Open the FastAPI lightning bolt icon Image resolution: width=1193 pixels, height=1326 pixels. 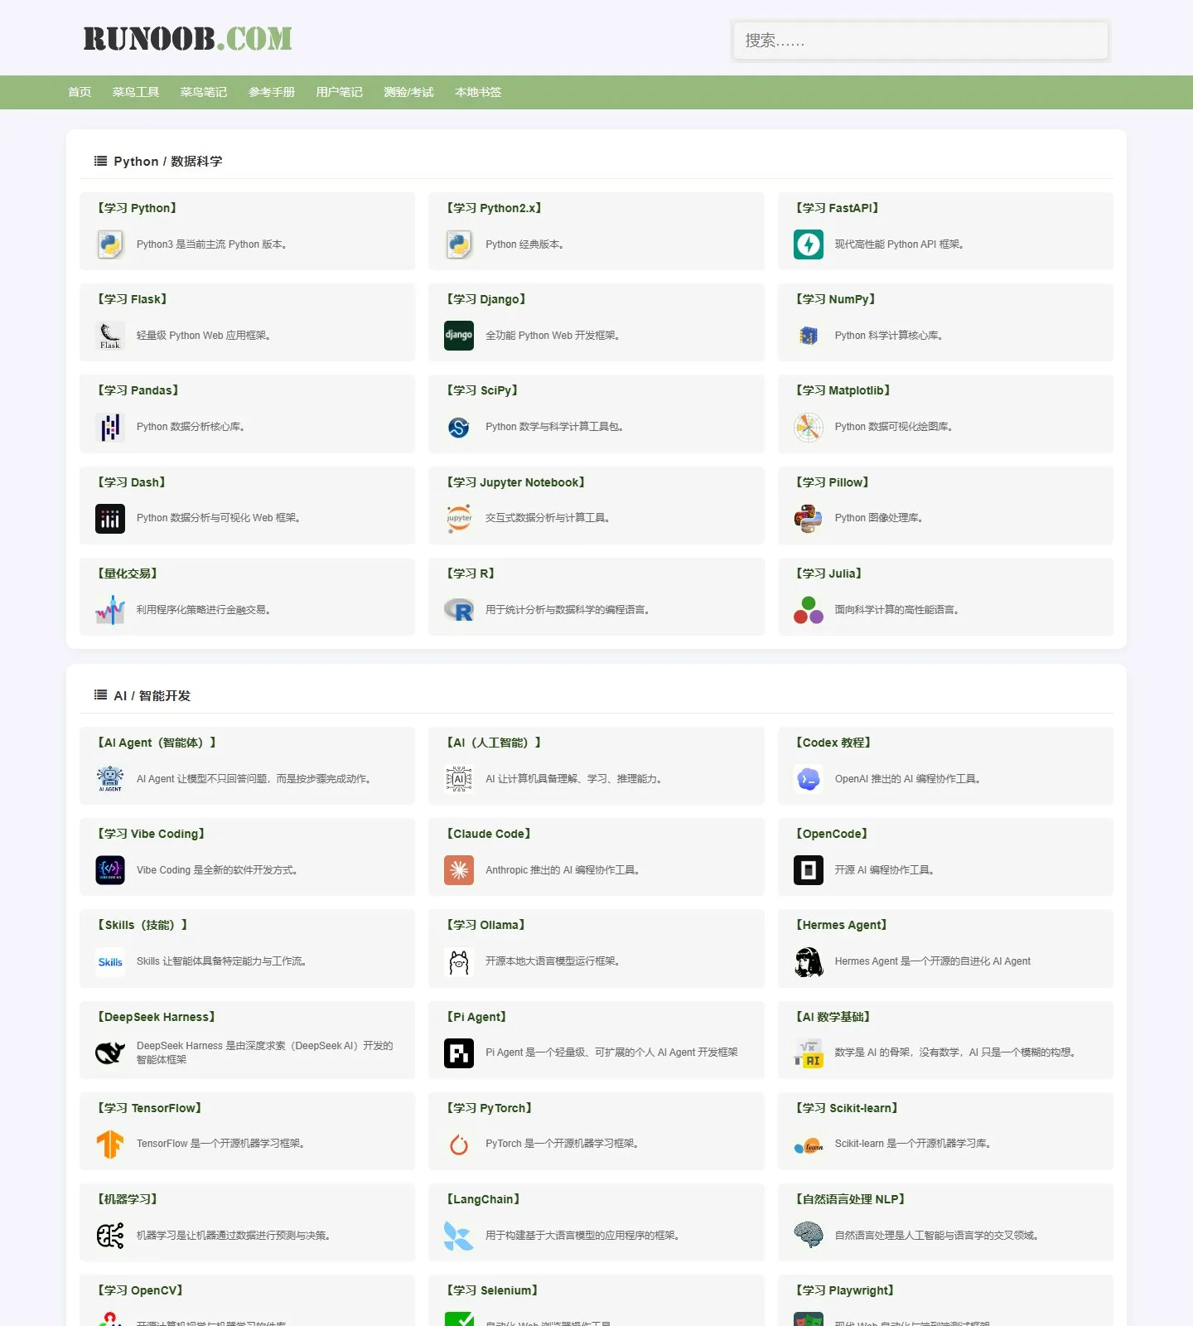point(809,244)
